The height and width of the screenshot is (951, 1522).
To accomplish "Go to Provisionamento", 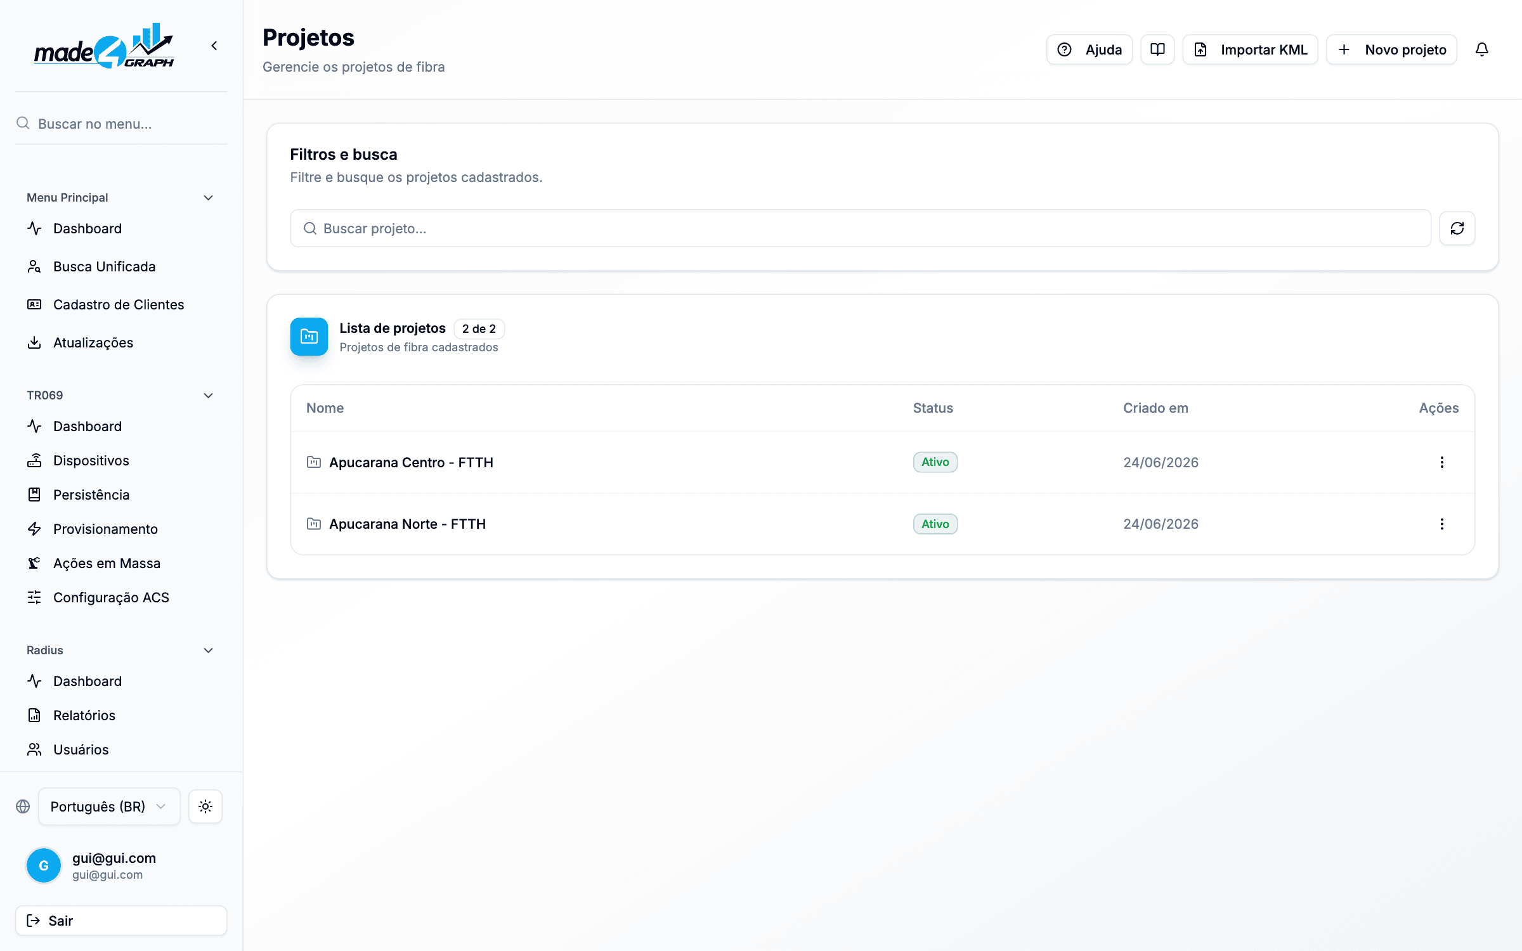I will pos(120,529).
